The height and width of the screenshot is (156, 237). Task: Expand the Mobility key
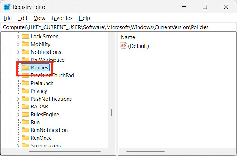(18, 44)
